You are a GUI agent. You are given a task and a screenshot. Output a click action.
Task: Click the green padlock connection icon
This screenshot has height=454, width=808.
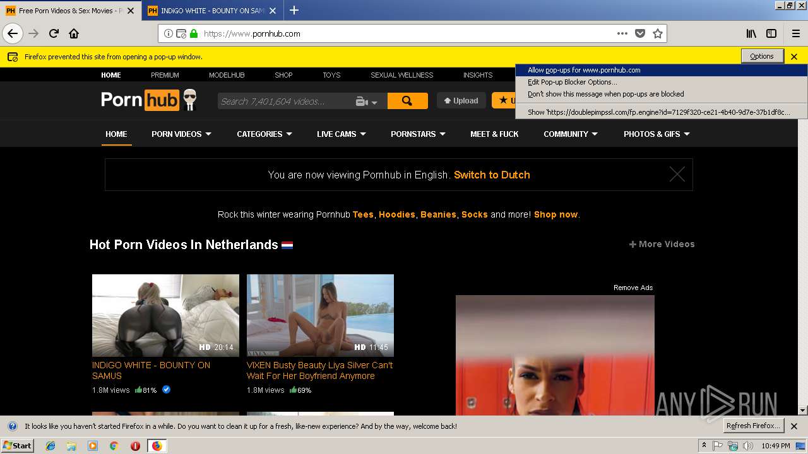point(194,33)
